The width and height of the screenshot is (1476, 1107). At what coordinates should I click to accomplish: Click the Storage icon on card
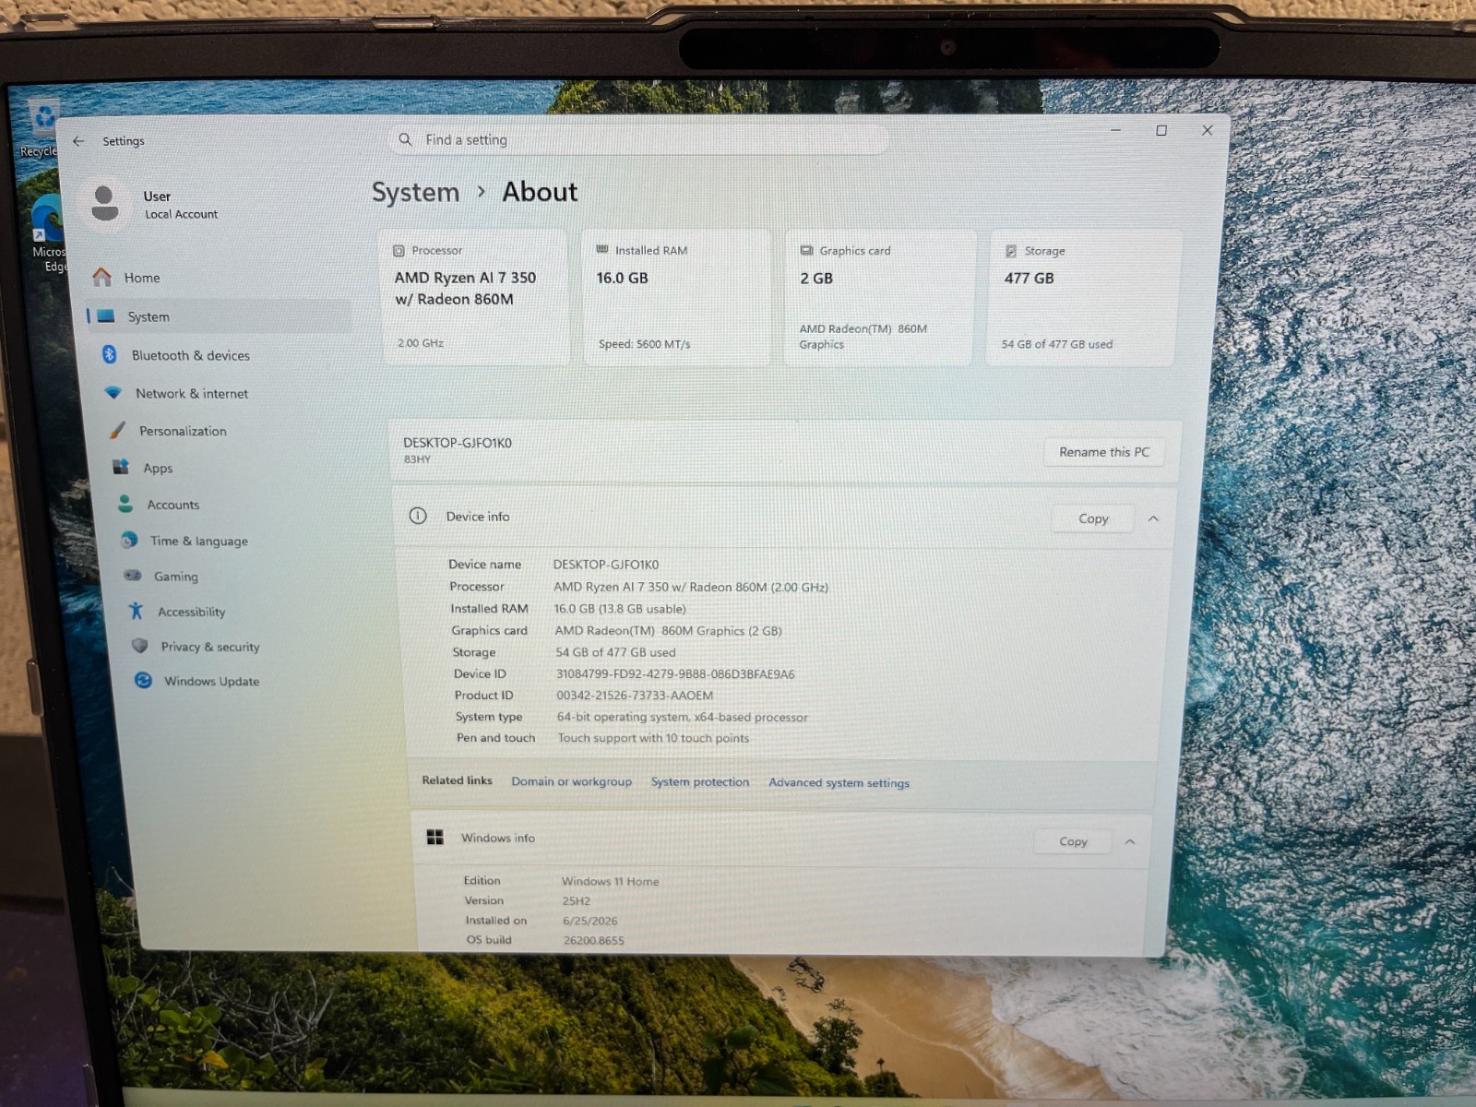pos(1011,251)
